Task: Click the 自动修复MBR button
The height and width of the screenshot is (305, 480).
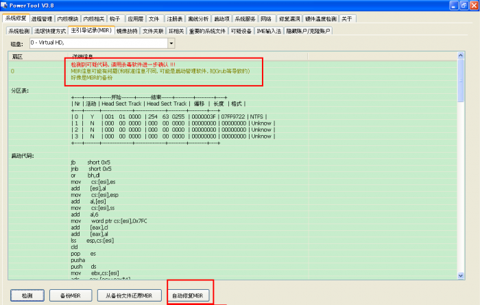Action: [x=187, y=295]
